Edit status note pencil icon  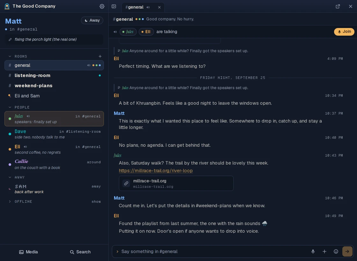(10, 39)
